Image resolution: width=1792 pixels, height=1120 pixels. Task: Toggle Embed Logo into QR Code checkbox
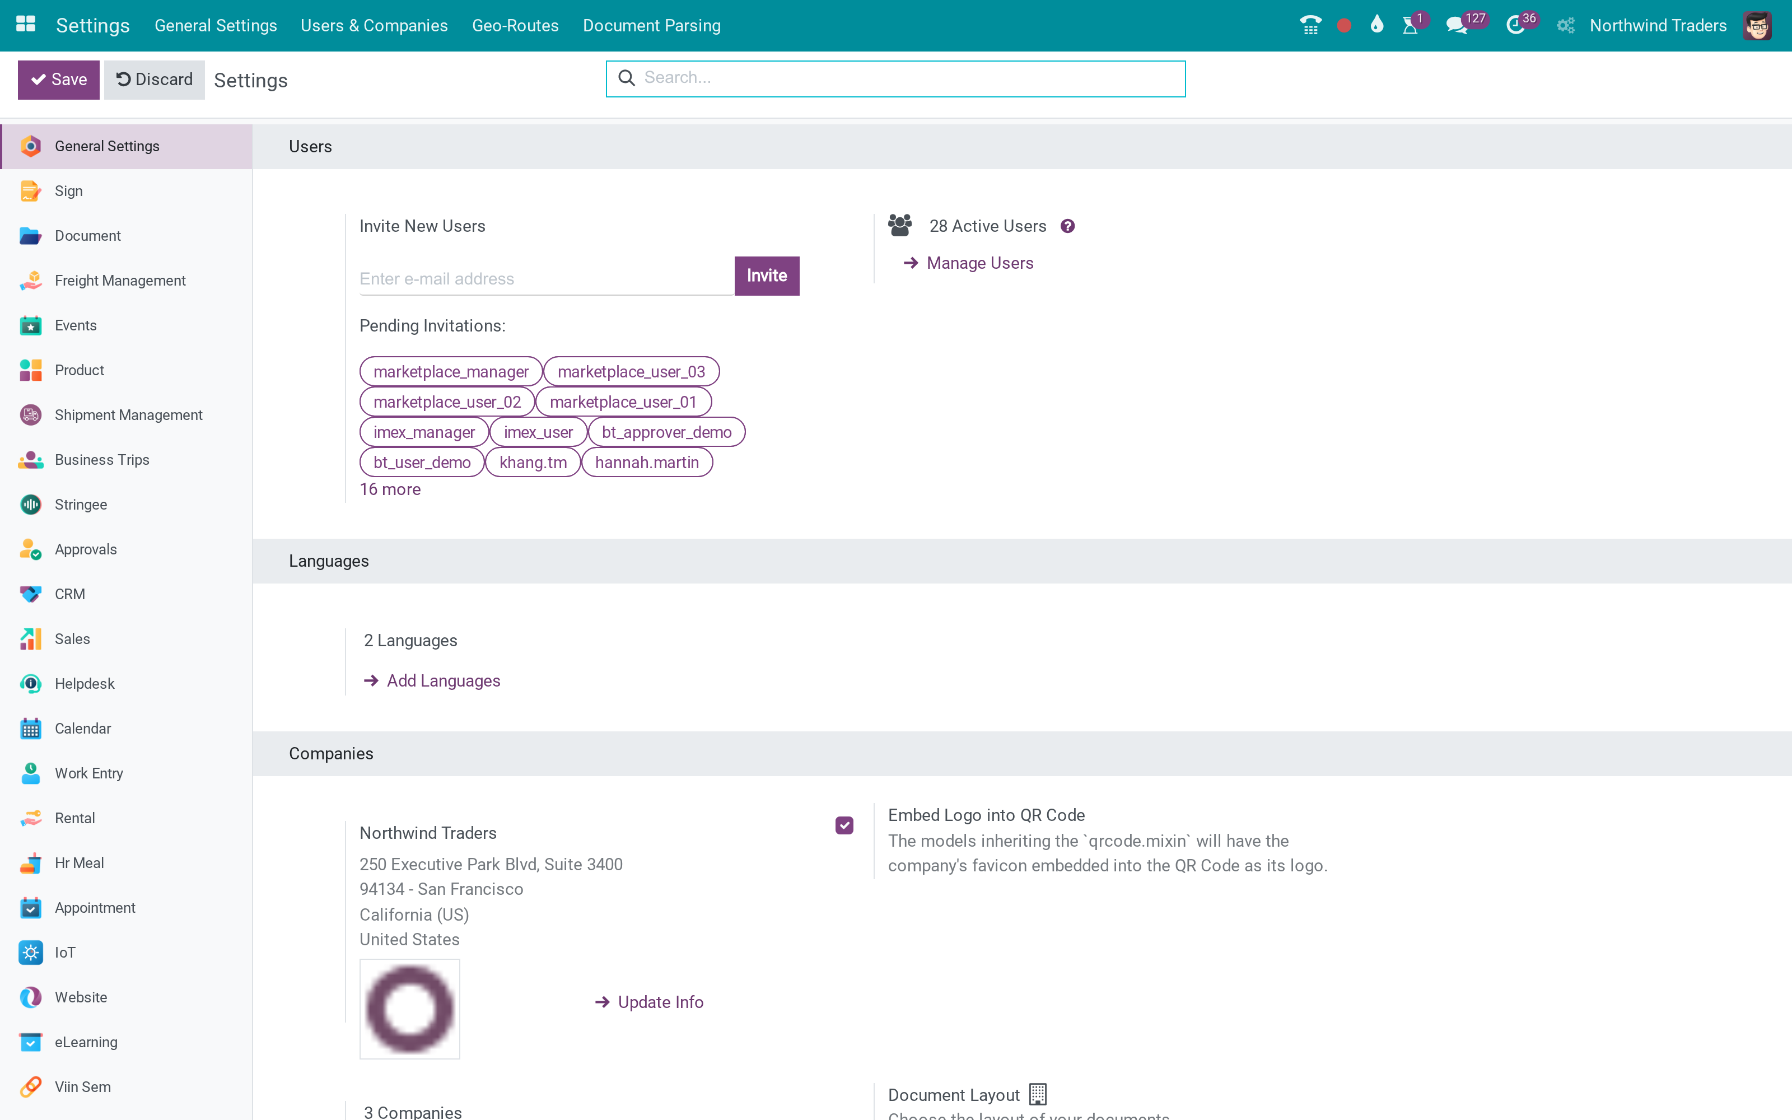(x=844, y=825)
